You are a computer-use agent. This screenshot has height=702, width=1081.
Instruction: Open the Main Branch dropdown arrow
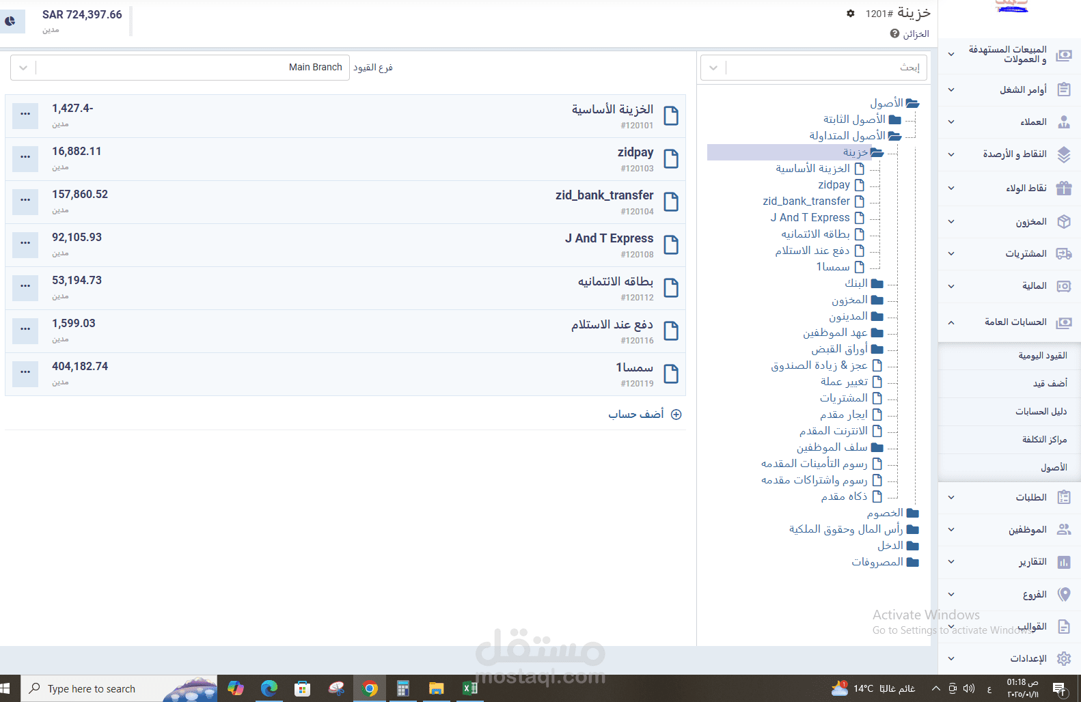[23, 68]
